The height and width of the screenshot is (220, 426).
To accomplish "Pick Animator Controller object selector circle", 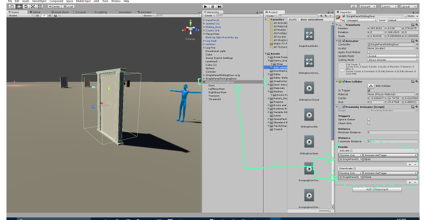I will click(x=417, y=45).
